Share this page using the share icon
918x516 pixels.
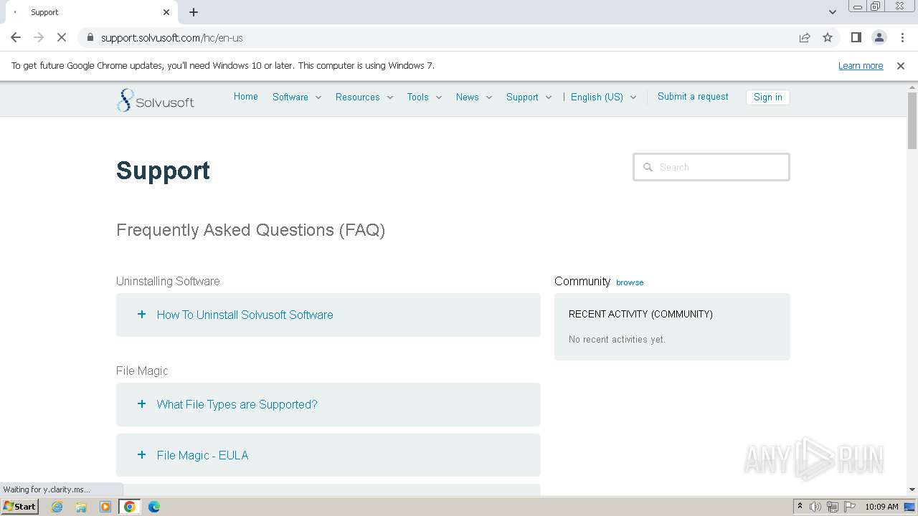[x=805, y=37]
